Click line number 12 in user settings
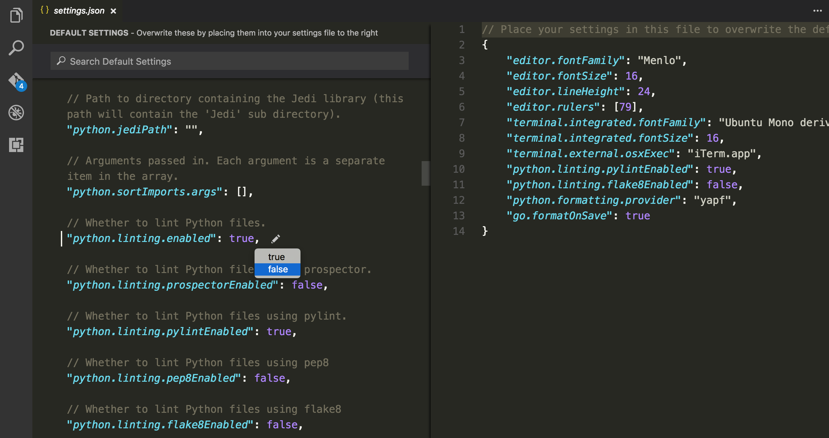The image size is (829, 438). pyautogui.click(x=459, y=200)
